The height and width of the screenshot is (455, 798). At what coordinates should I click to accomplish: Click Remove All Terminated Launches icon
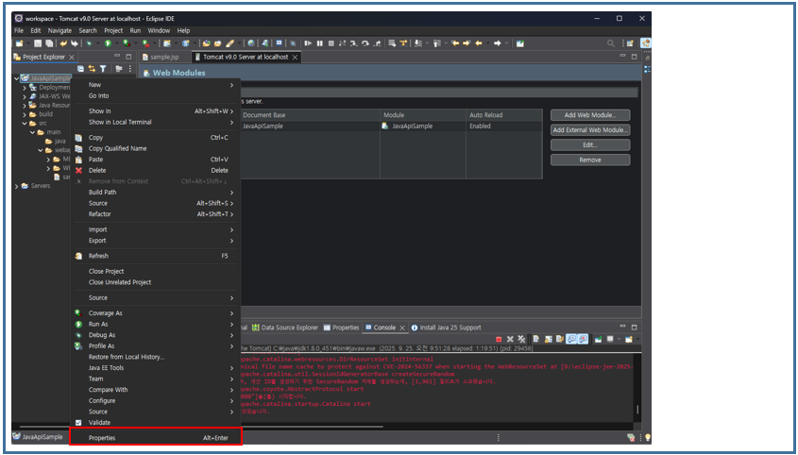pos(521,339)
